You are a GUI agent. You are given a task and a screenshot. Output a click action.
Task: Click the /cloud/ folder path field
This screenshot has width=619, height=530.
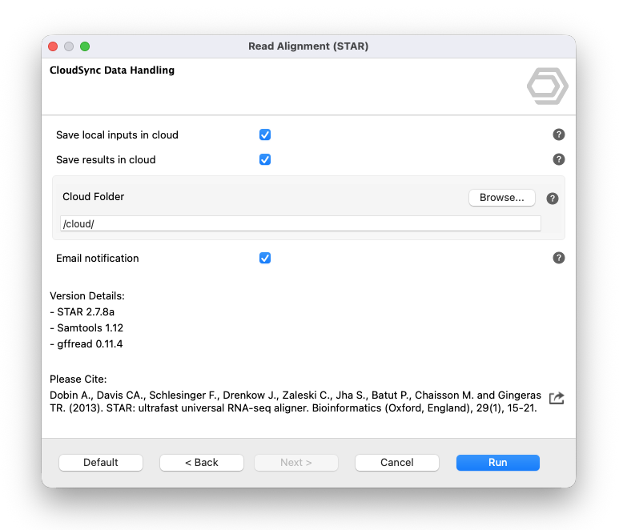click(x=300, y=224)
